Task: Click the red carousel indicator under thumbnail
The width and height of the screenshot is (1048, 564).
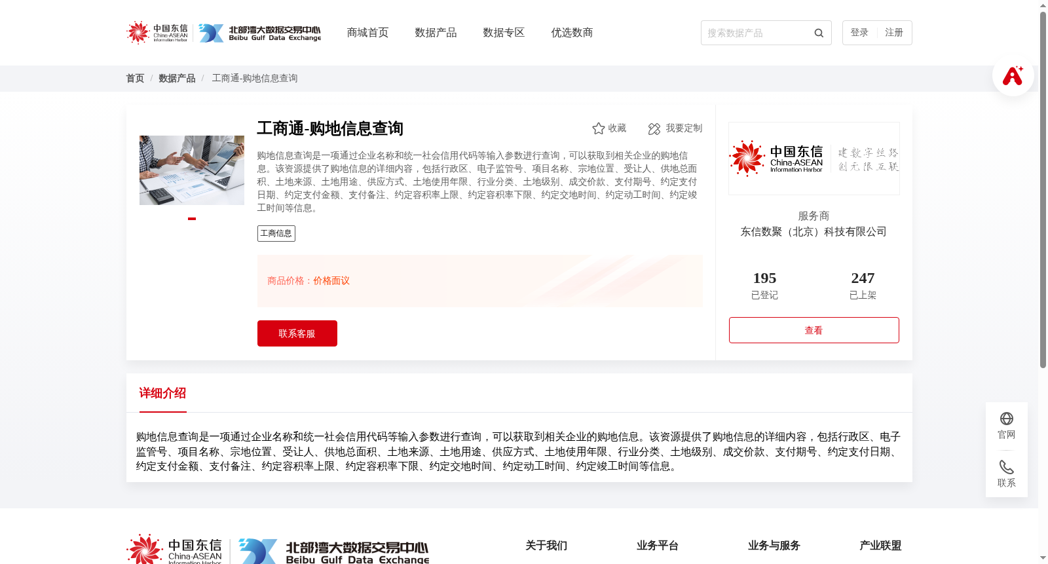Action: [192, 219]
